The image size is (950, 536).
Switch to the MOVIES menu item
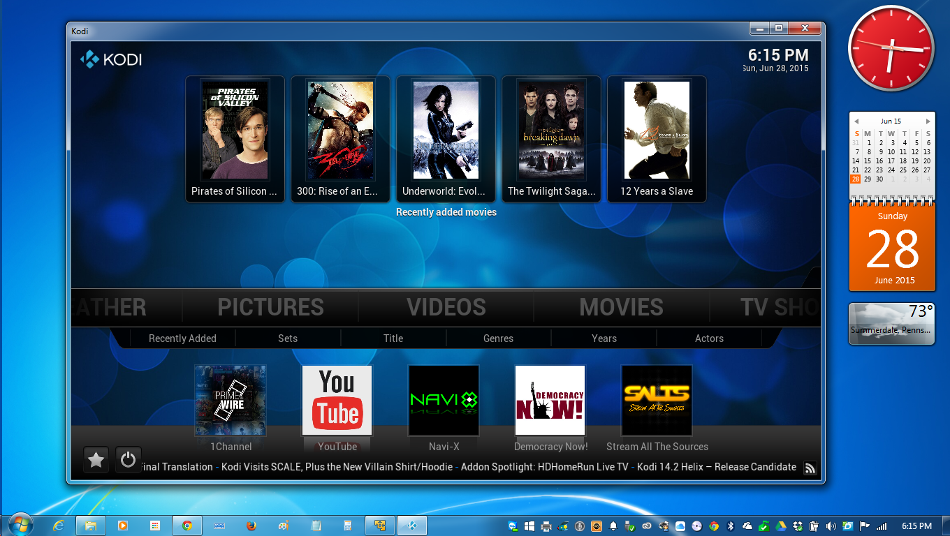[x=621, y=307]
